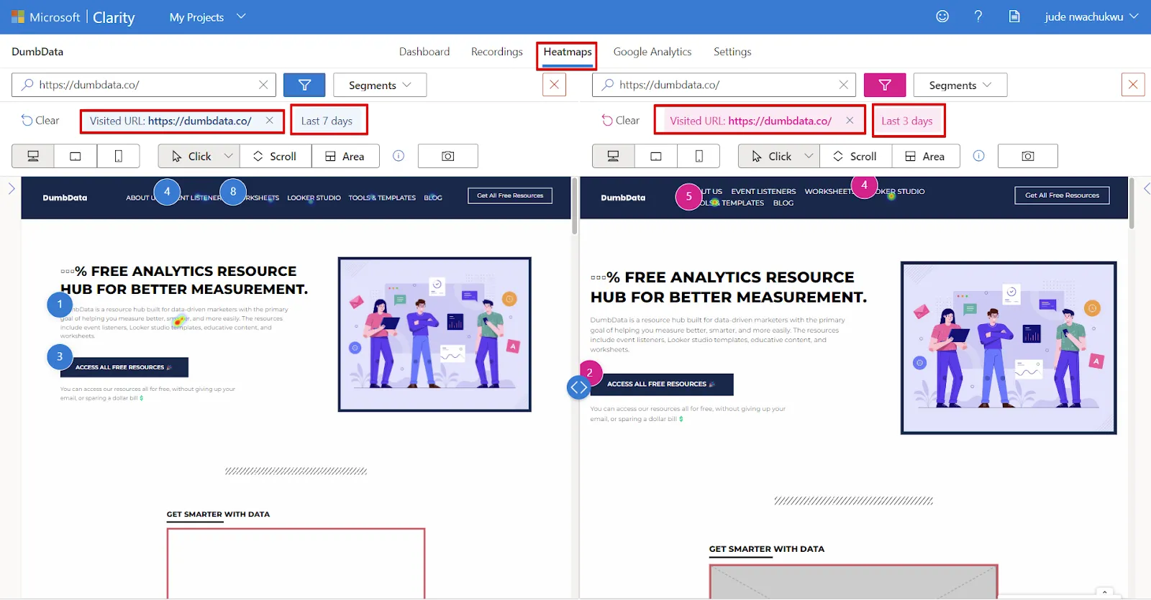
Task: Select Area heatmap in left panel
Action: tap(345, 156)
